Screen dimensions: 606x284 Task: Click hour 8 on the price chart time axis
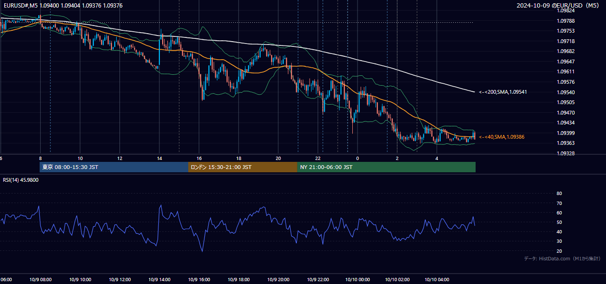[40, 158]
